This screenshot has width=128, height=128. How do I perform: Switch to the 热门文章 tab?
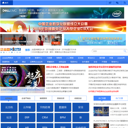tap(119, 98)
